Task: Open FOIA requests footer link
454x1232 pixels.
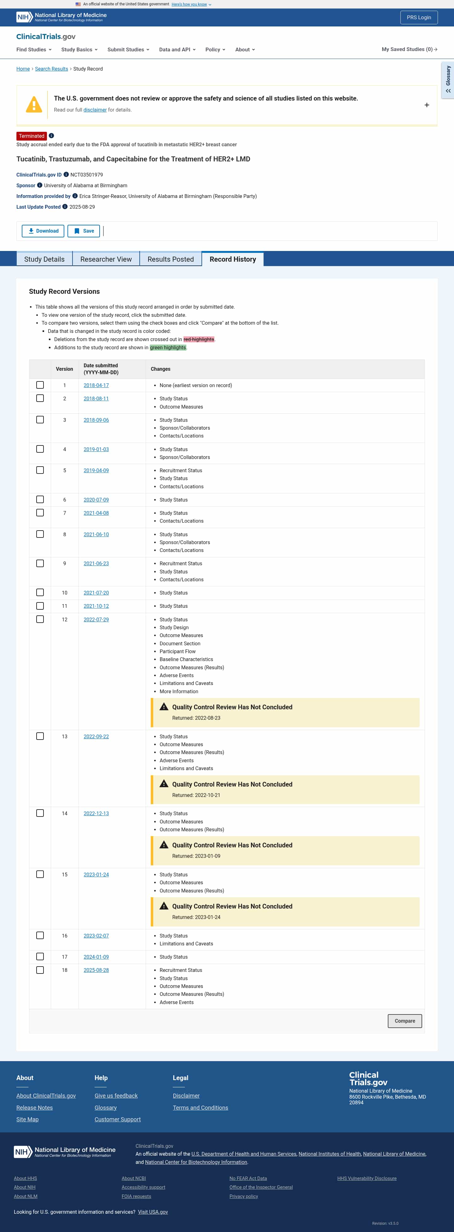Action: tap(136, 1196)
